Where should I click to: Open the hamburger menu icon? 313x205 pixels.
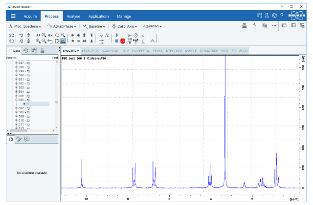pyautogui.click(x=13, y=16)
